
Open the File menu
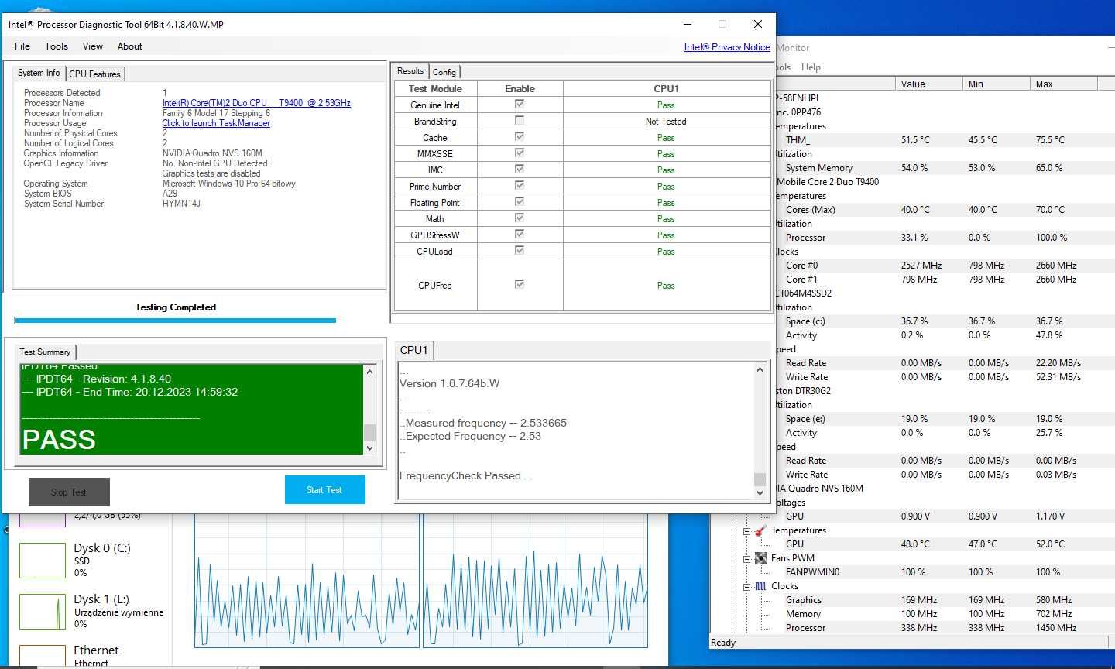click(x=22, y=46)
